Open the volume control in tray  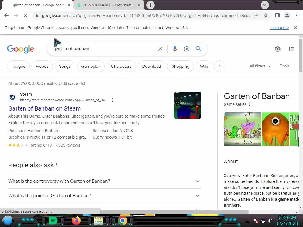tap(270, 221)
